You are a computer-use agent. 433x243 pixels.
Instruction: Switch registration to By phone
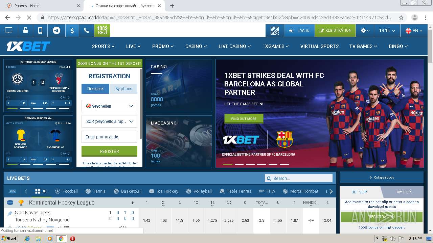pos(124,89)
